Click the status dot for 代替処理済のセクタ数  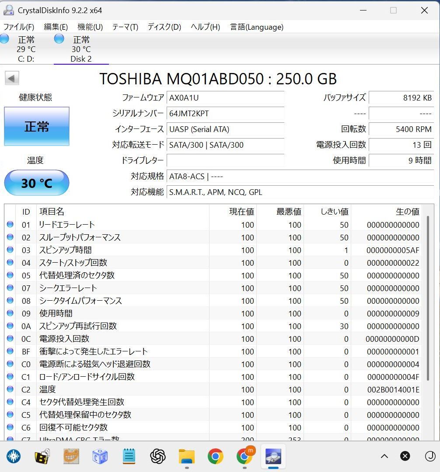tap(10, 275)
